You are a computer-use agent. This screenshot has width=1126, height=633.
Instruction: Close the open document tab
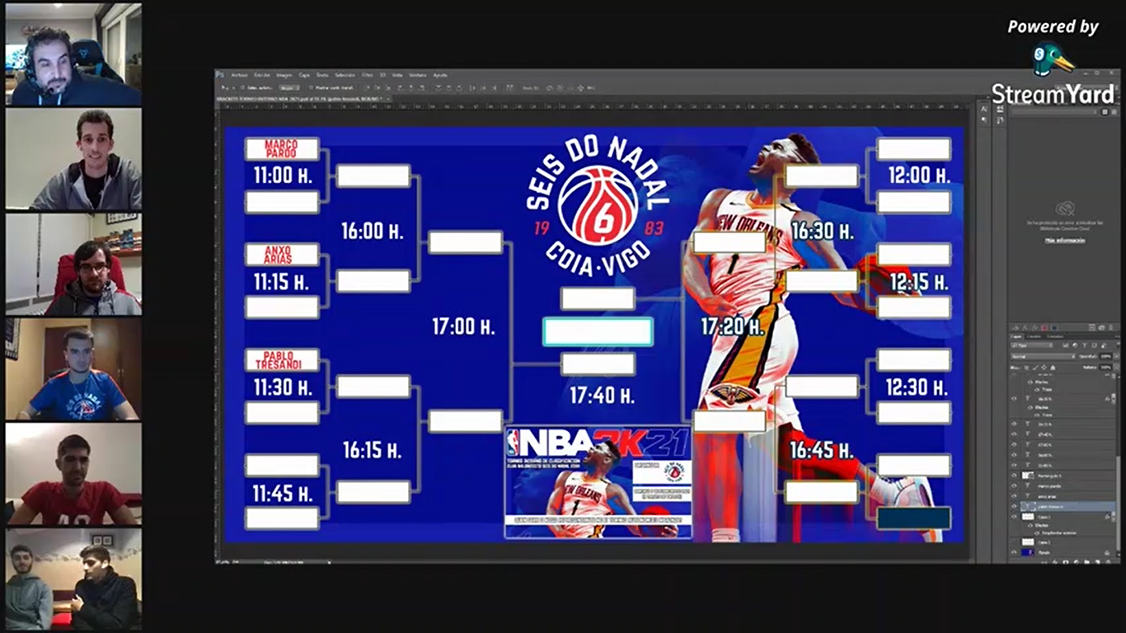[388, 99]
